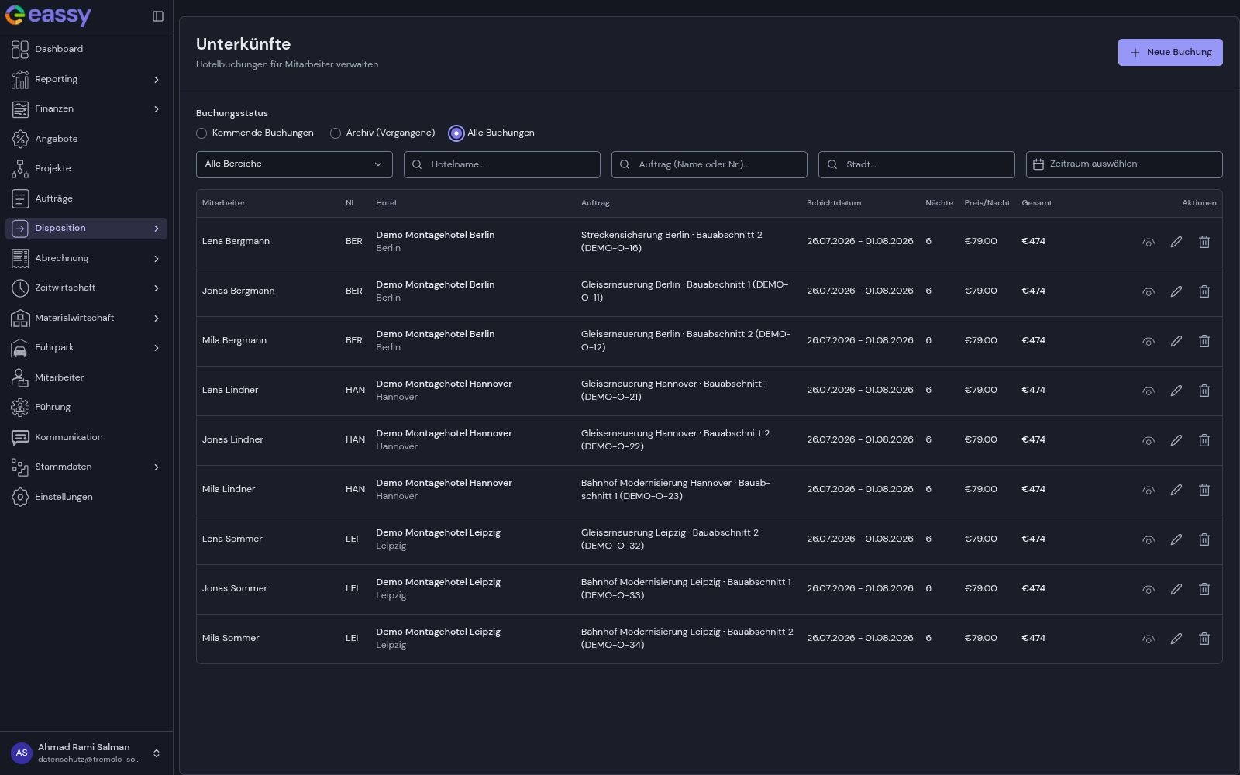View Jonas Bergmann booking details eye icon
Viewport: 1240px width, 775px height.
click(x=1149, y=292)
